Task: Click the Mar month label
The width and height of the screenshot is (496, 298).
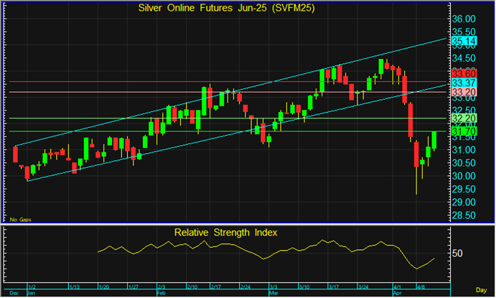Action: click(274, 293)
